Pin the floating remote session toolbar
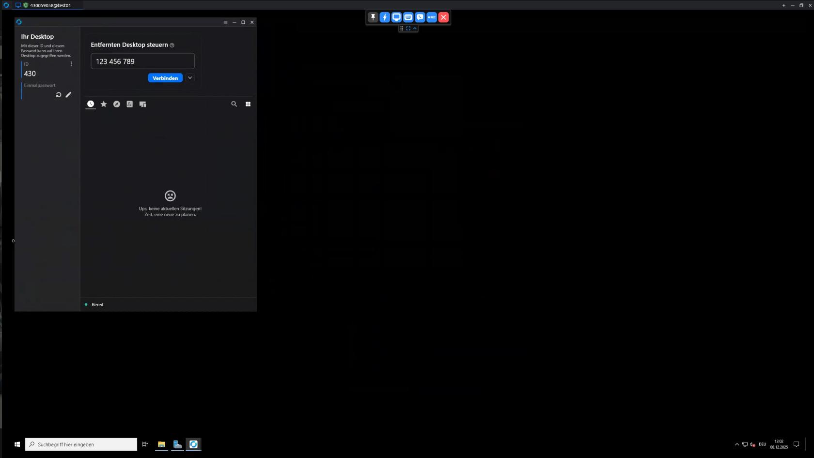Screen dimensions: 814x458 (373, 17)
